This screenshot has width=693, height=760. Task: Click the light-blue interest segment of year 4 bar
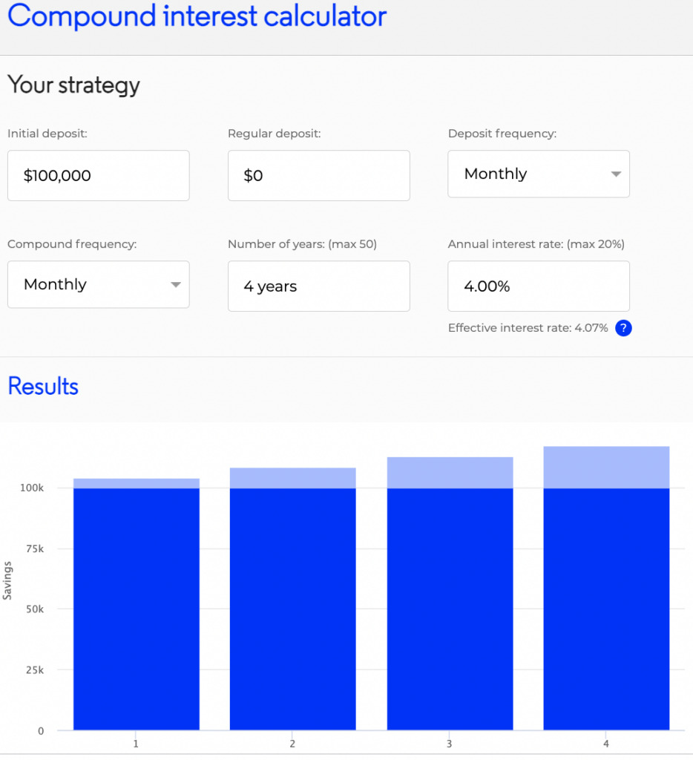606,468
